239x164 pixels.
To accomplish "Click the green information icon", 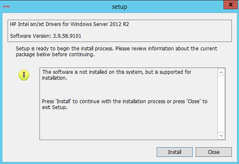I will tap(24, 75).
